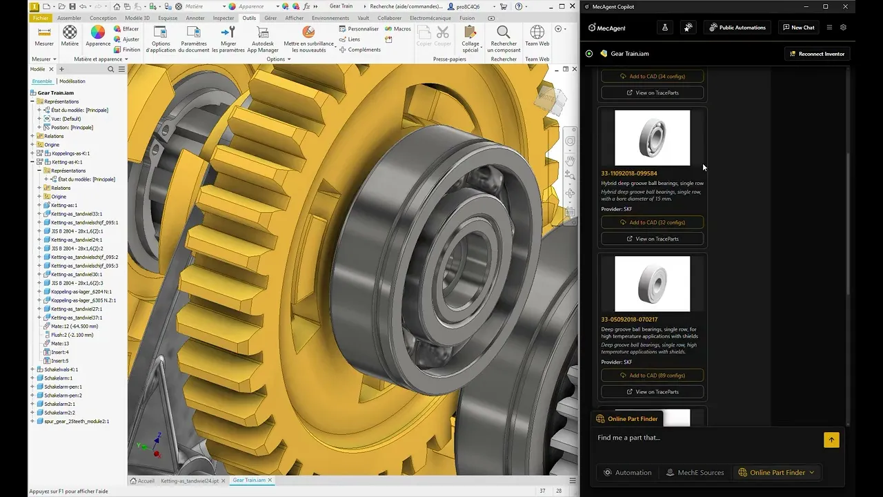This screenshot has height=497, width=883.
Task: Expand the Koppelings-as-K:1 tree node
Action: click(32, 153)
